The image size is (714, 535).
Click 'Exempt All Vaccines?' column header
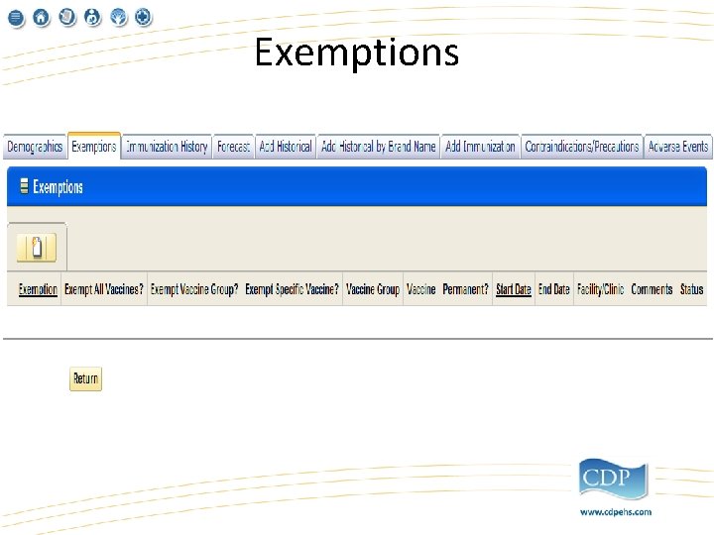[104, 289]
